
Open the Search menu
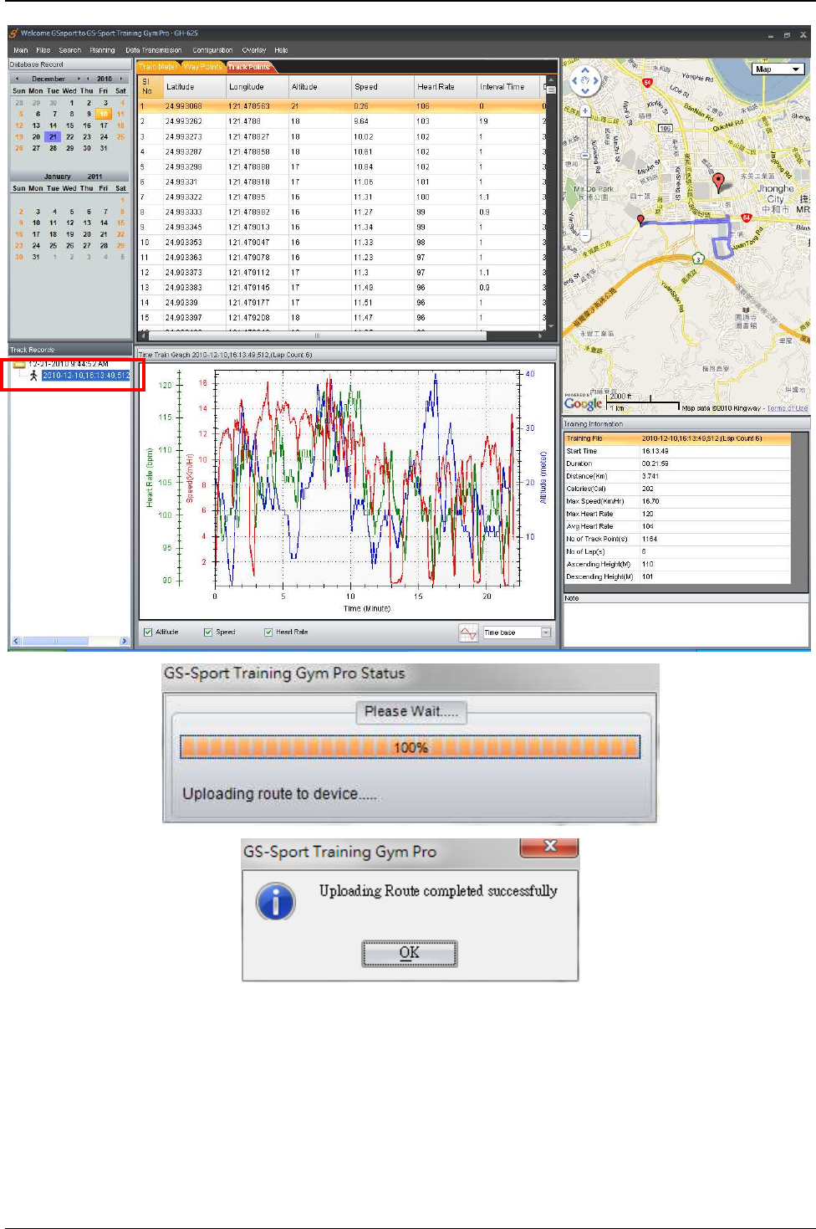[x=70, y=50]
